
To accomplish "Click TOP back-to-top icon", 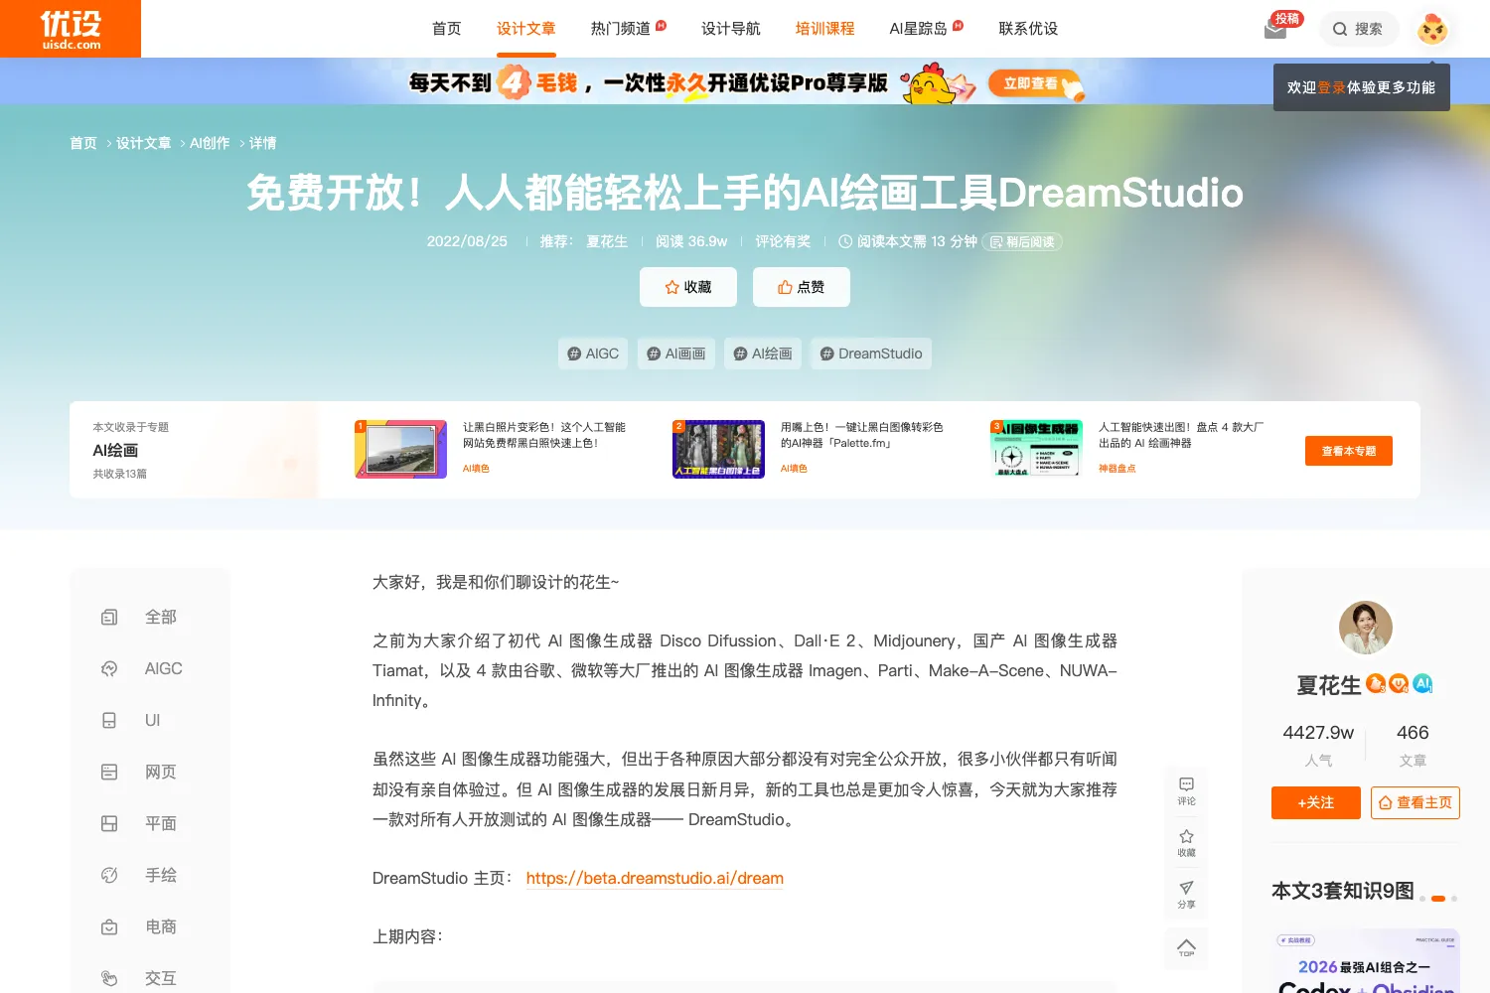I will [1186, 947].
